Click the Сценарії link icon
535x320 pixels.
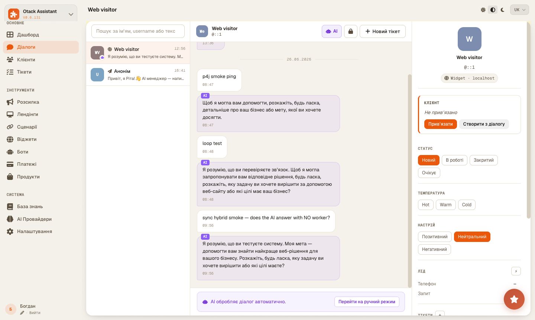[10, 127]
